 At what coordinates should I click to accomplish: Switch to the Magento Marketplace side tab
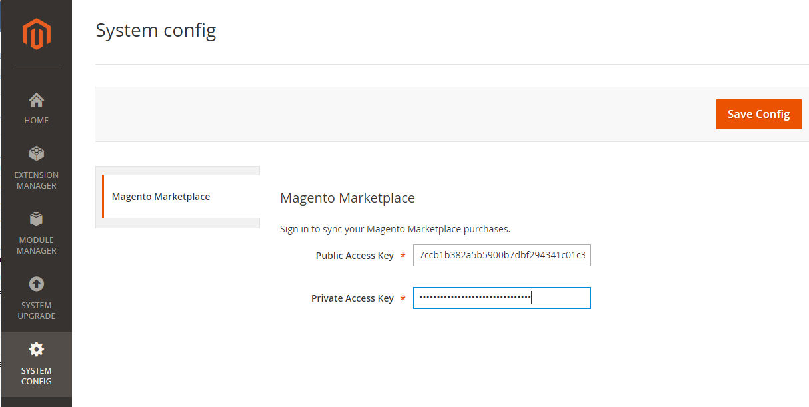(161, 197)
